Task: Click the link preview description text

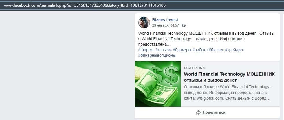Action: click(x=228, y=93)
